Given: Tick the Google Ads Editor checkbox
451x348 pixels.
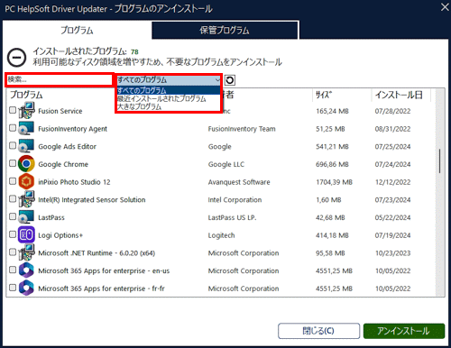Looking at the screenshot, I should point(13,145).
